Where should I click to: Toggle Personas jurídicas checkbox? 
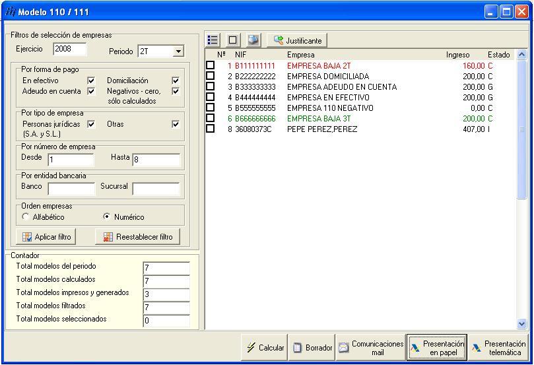coord(91,124)
